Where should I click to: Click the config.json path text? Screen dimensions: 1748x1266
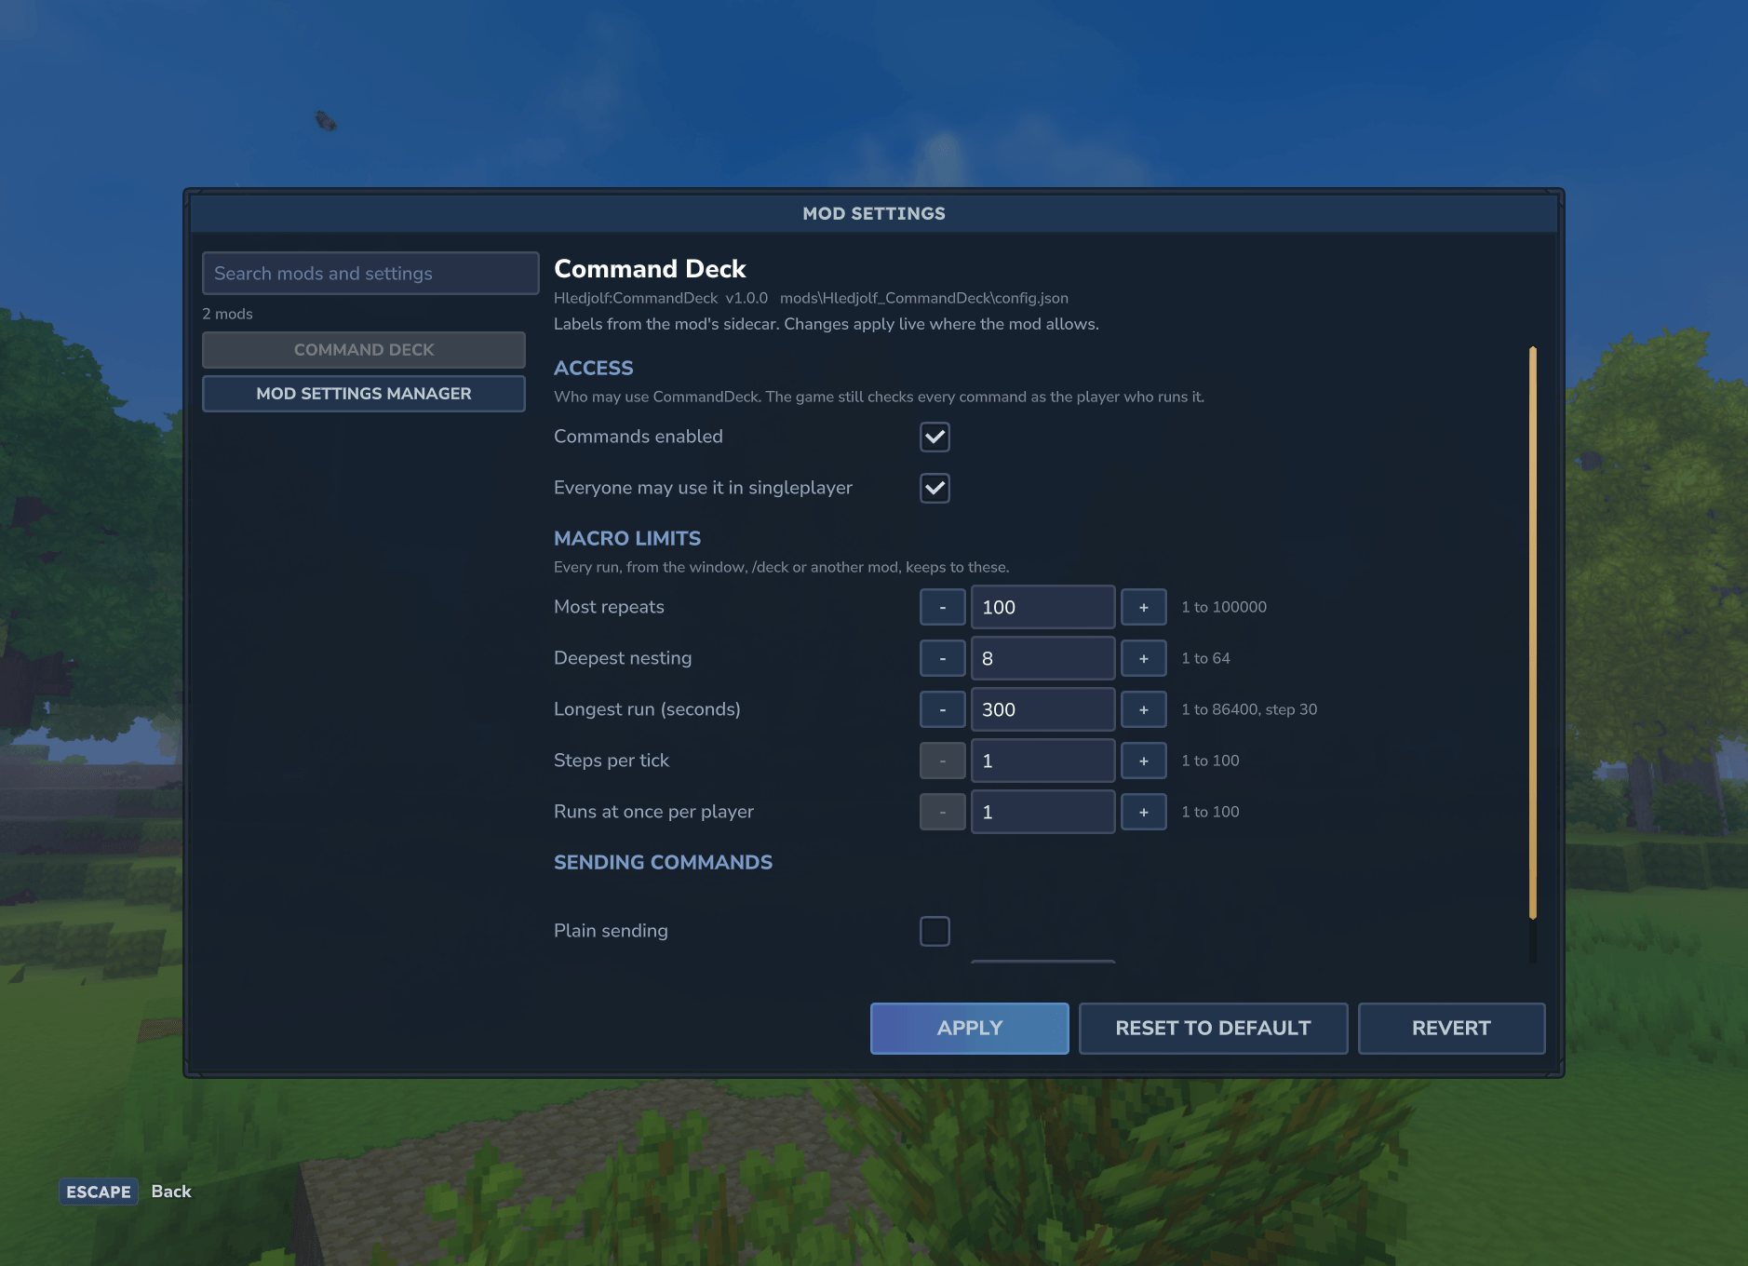point(924,298)
